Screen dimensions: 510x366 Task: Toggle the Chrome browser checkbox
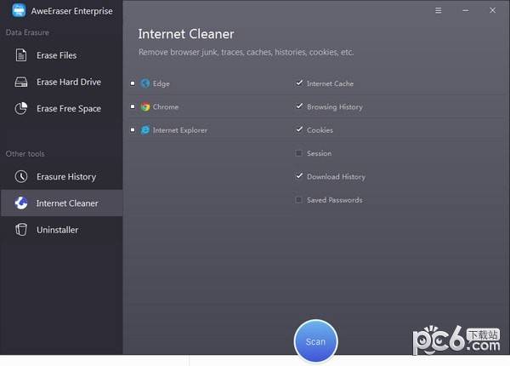[x=133, y=107]
